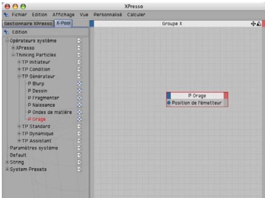The image size is (265, 198).
Task: Click the folder icon in String row
Action: [x=79, y=162]
